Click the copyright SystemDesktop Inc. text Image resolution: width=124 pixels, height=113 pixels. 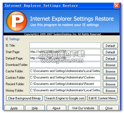63,34
